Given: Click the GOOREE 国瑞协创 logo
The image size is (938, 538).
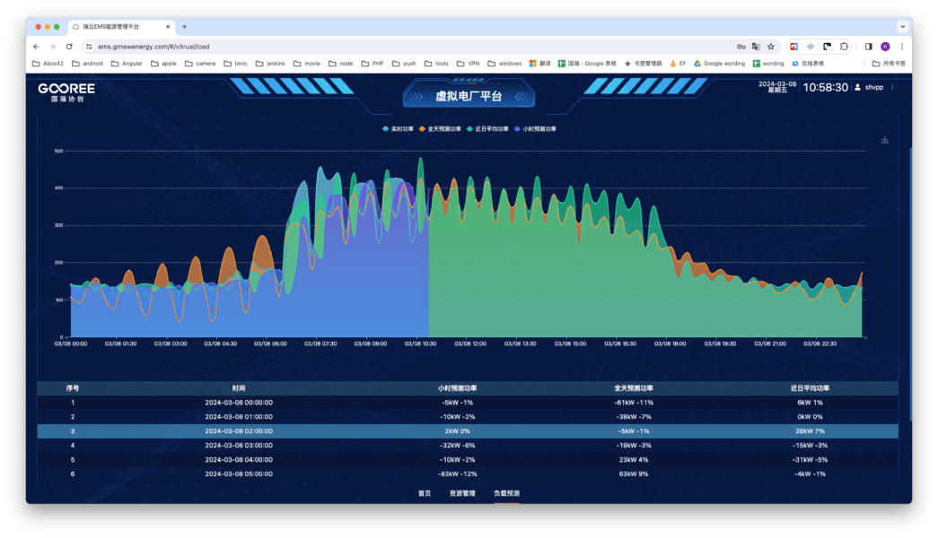Looking at the screenshot, I should click(66, 91).
